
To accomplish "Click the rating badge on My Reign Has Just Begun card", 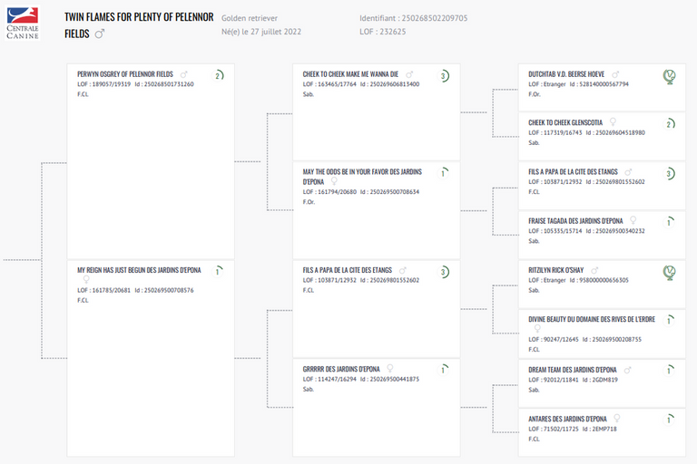I will pyautogui.click(x=219, y=271).
